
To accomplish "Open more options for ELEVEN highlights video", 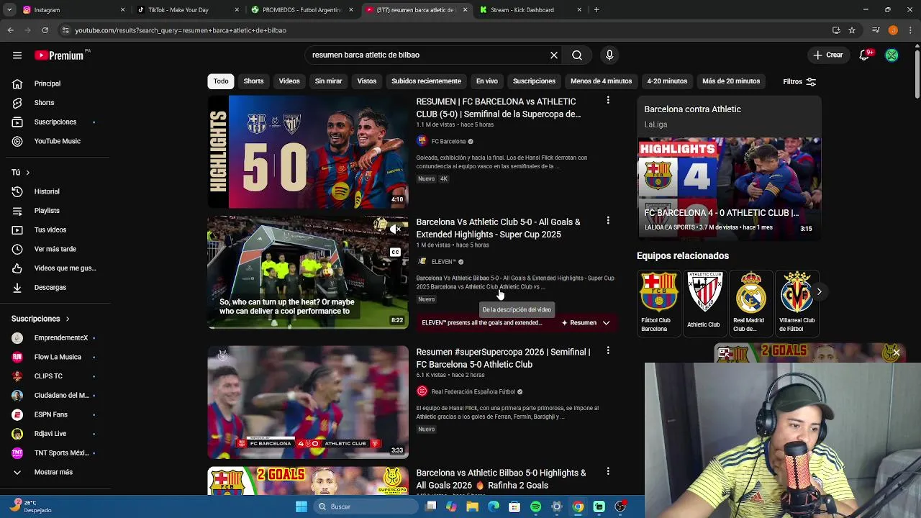I will pyautogui.click(x=608, y=221).
